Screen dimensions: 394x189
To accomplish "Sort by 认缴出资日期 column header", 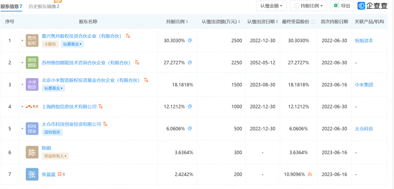I will click(x=262, y=22).
